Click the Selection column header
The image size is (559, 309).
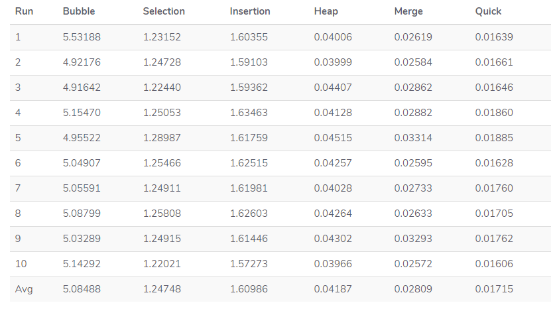click(x=164, y=11)
